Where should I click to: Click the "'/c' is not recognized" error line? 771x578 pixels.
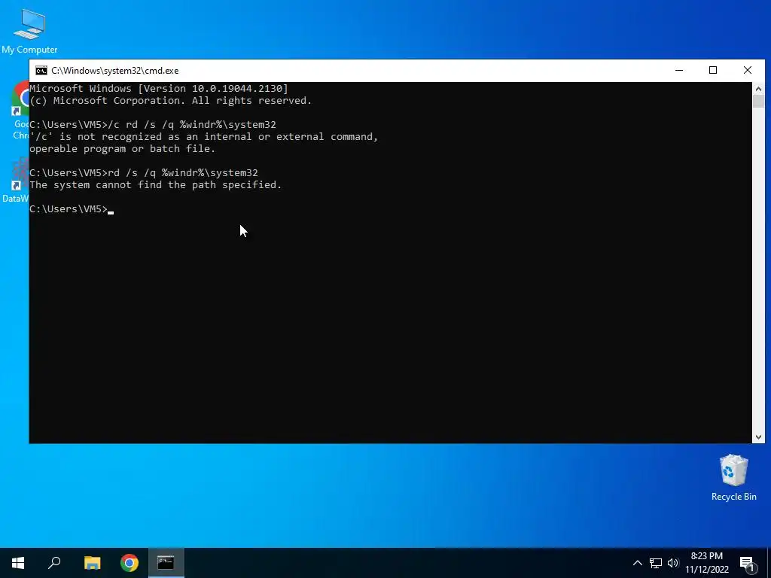(x=204, y=137)
